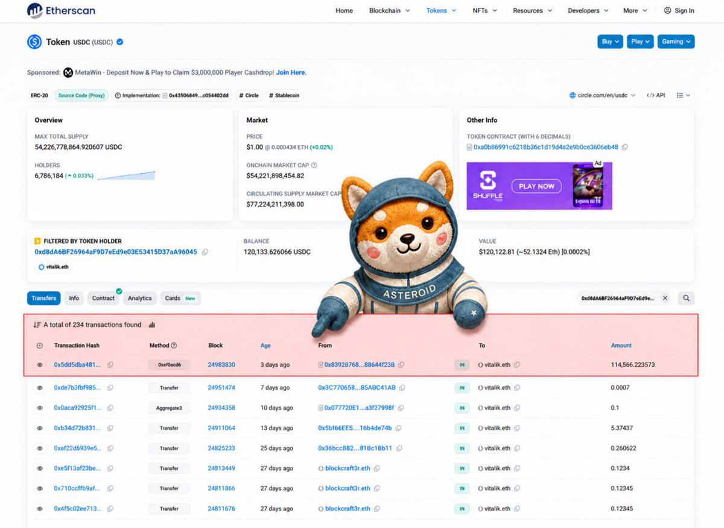
Task: Expand the Resources navigation menu
Action: coord(533,10)
